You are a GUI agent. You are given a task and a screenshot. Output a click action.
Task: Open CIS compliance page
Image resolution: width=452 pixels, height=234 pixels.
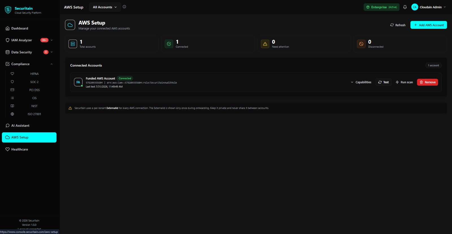[x=34, y=98]
